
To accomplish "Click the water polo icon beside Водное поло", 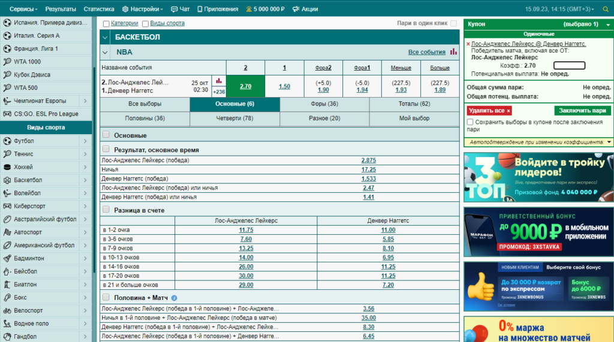I will 7,323.
